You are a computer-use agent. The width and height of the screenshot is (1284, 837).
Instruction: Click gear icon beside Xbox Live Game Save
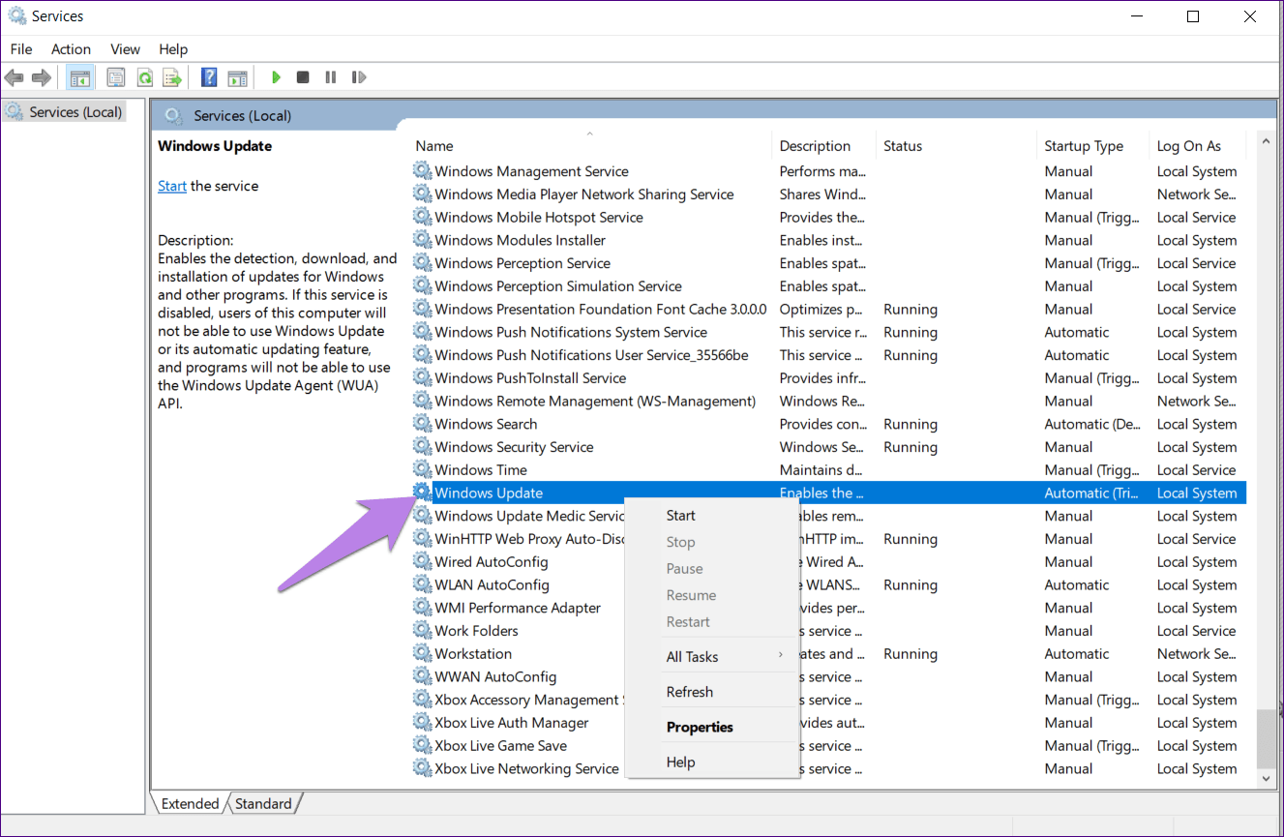(422, 746)
